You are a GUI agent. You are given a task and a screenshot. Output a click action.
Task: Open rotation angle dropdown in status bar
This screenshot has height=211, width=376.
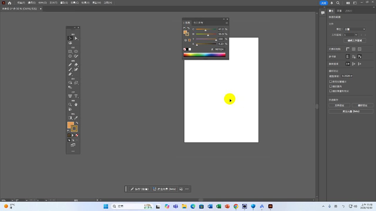click(x=27, y=200)
